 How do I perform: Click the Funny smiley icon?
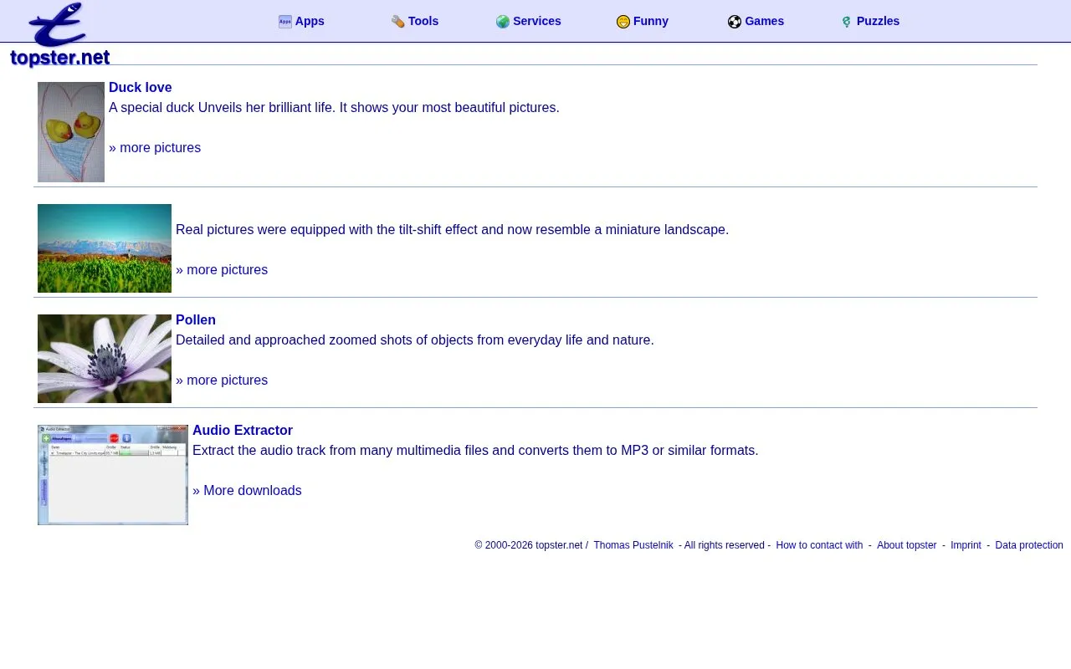[x=623, y=22]
